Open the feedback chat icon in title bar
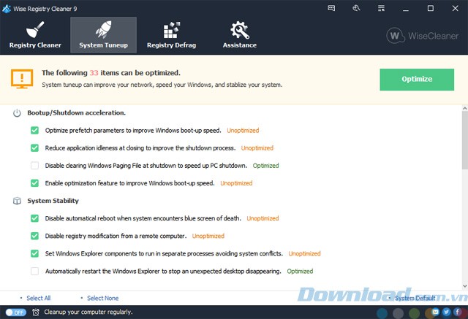This screenshot has height=319, width=468. [330, 8]
